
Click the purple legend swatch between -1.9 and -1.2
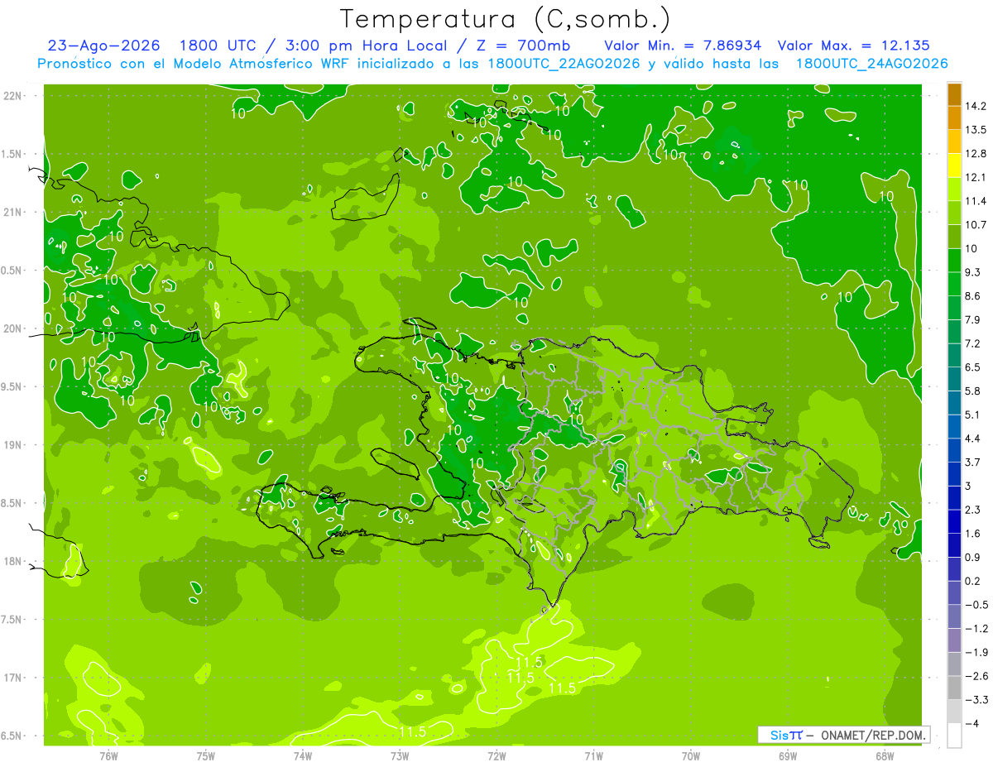coord(954,640)
